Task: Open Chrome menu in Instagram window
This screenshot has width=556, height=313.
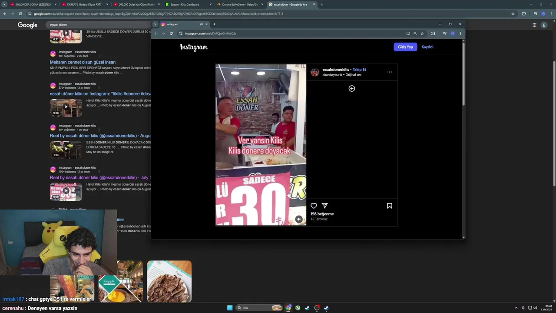Action: 460,33
